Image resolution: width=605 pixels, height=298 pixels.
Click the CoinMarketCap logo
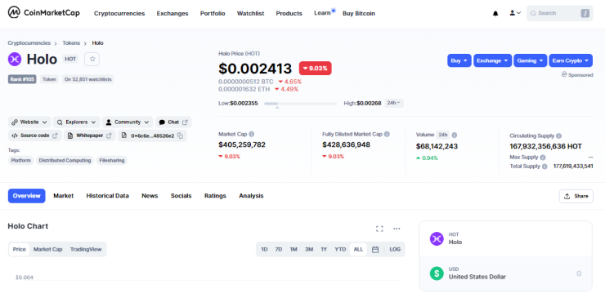click(x=44, y=13)
